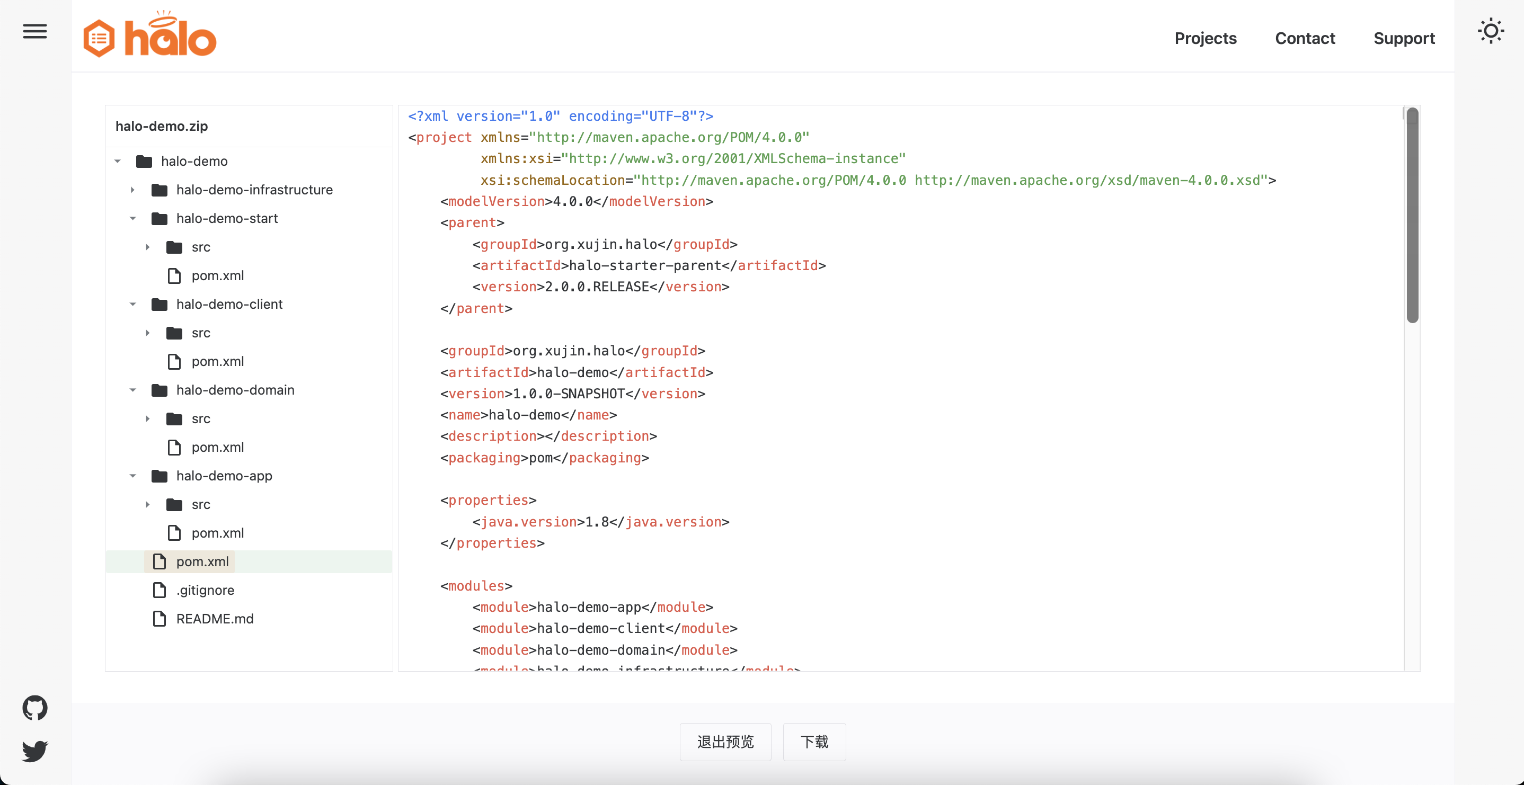Click the java.version 1.8 line

click(x=600, y=522)
